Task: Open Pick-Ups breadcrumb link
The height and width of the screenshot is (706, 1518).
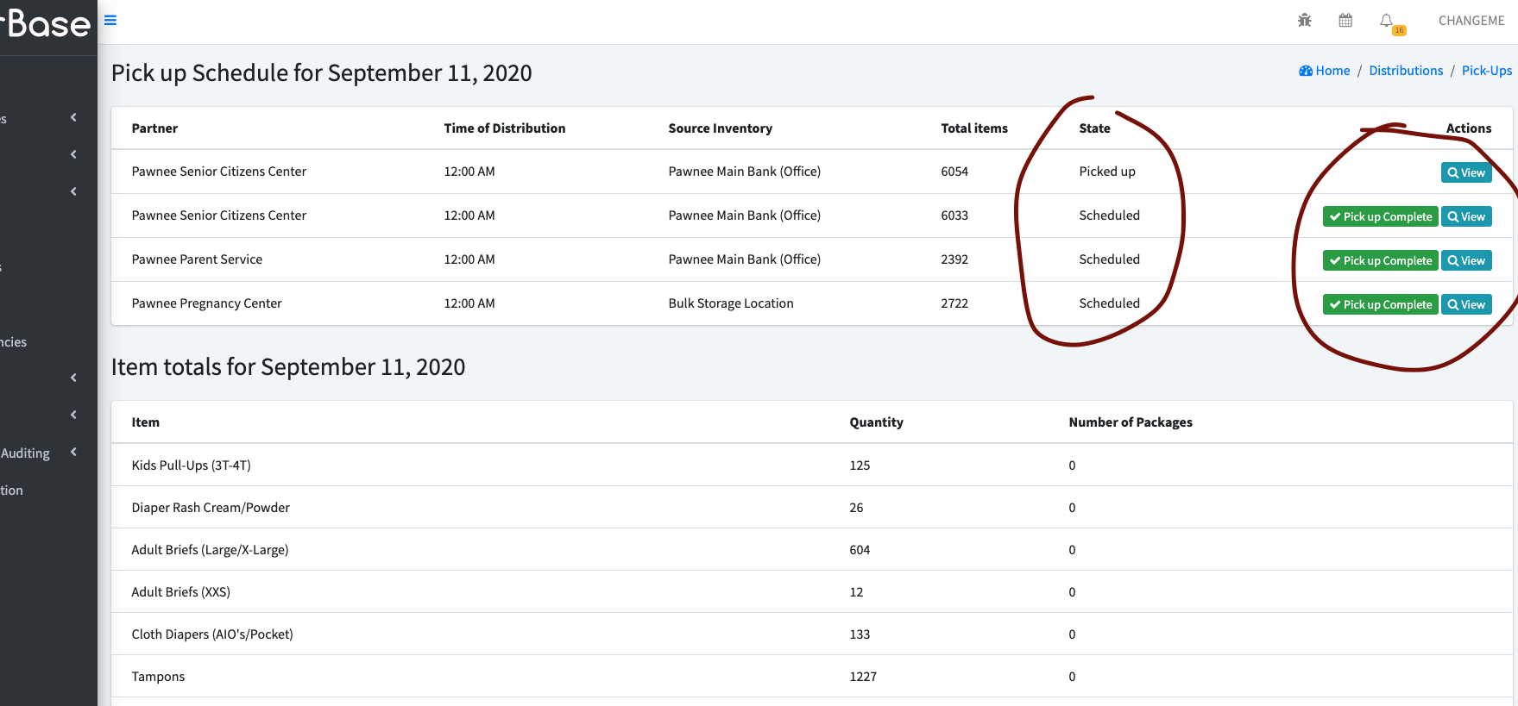Action: pos(1487,71)
